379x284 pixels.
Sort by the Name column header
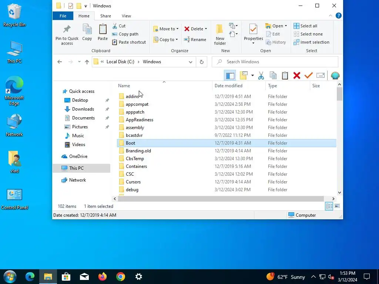click(164, 86)
